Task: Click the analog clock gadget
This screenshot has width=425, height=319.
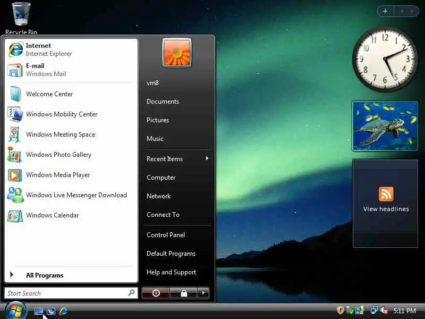Action: [x=385, y=58]
